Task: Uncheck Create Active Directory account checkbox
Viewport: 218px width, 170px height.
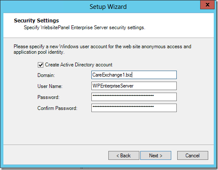Action: click(40, 65)
